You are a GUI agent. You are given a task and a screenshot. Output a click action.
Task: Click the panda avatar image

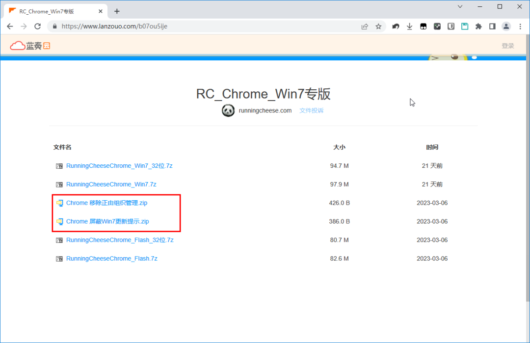pos(228,110)
